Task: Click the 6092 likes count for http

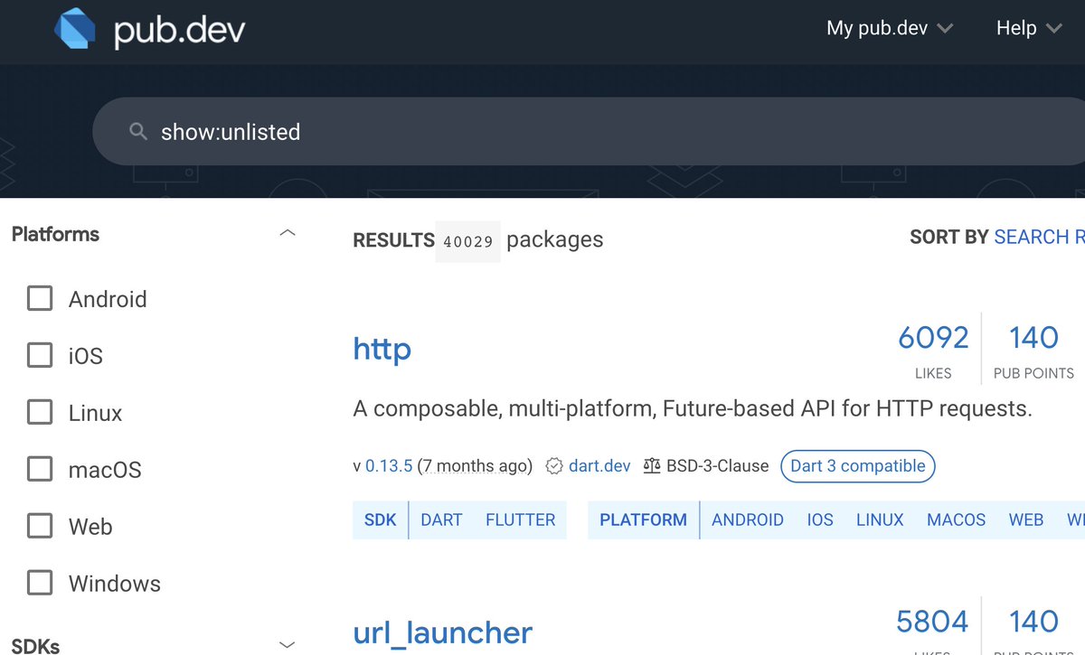Action: [x=933, y=338]
